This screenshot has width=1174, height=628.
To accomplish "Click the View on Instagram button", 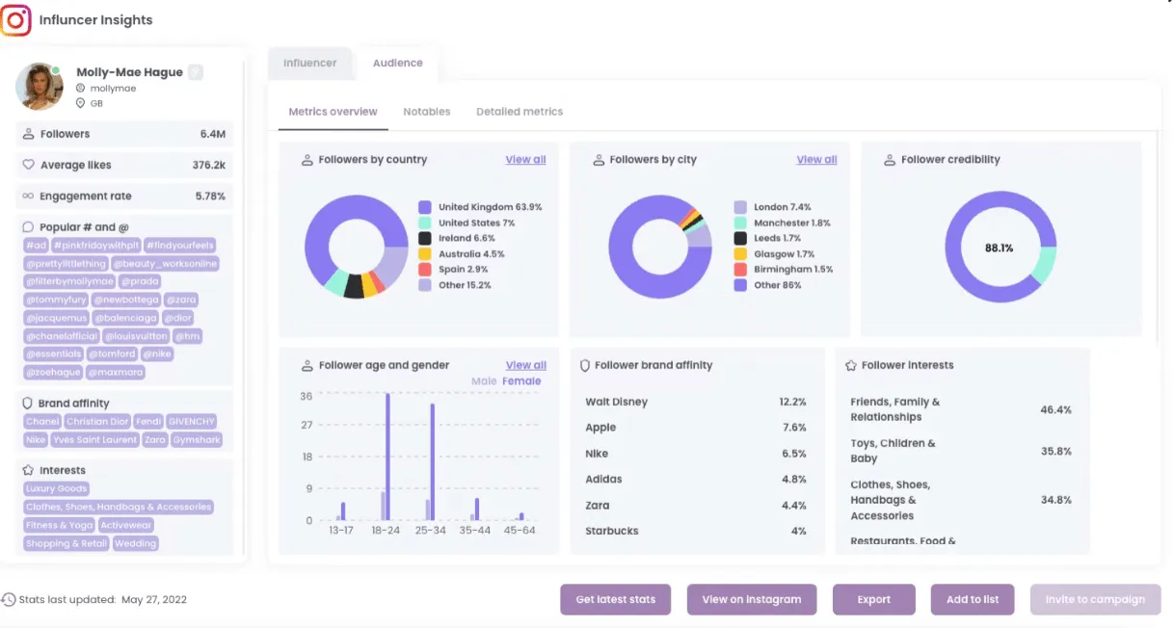I will tap(752, 599).
